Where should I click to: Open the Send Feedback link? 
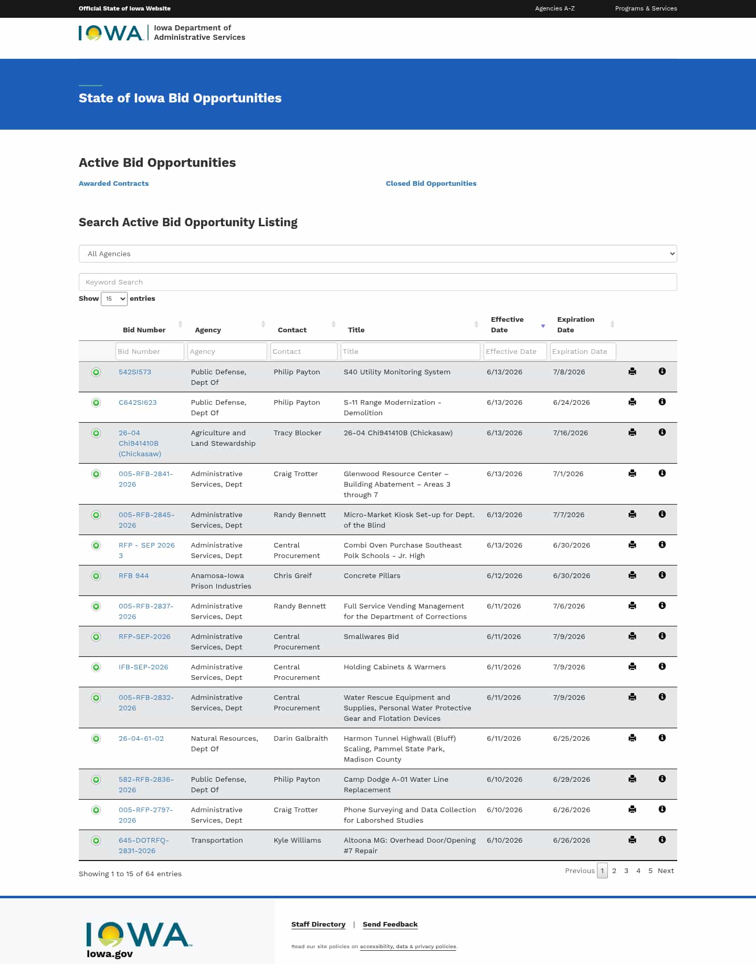(390, 925)
